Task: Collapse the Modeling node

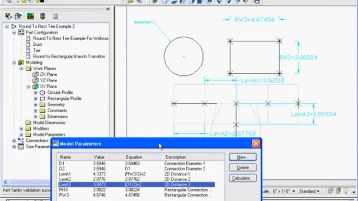Action: 14,63
